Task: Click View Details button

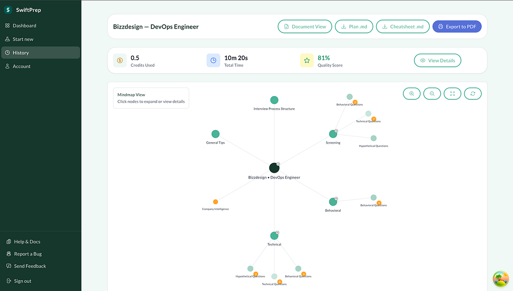Action: pos(437,61)
